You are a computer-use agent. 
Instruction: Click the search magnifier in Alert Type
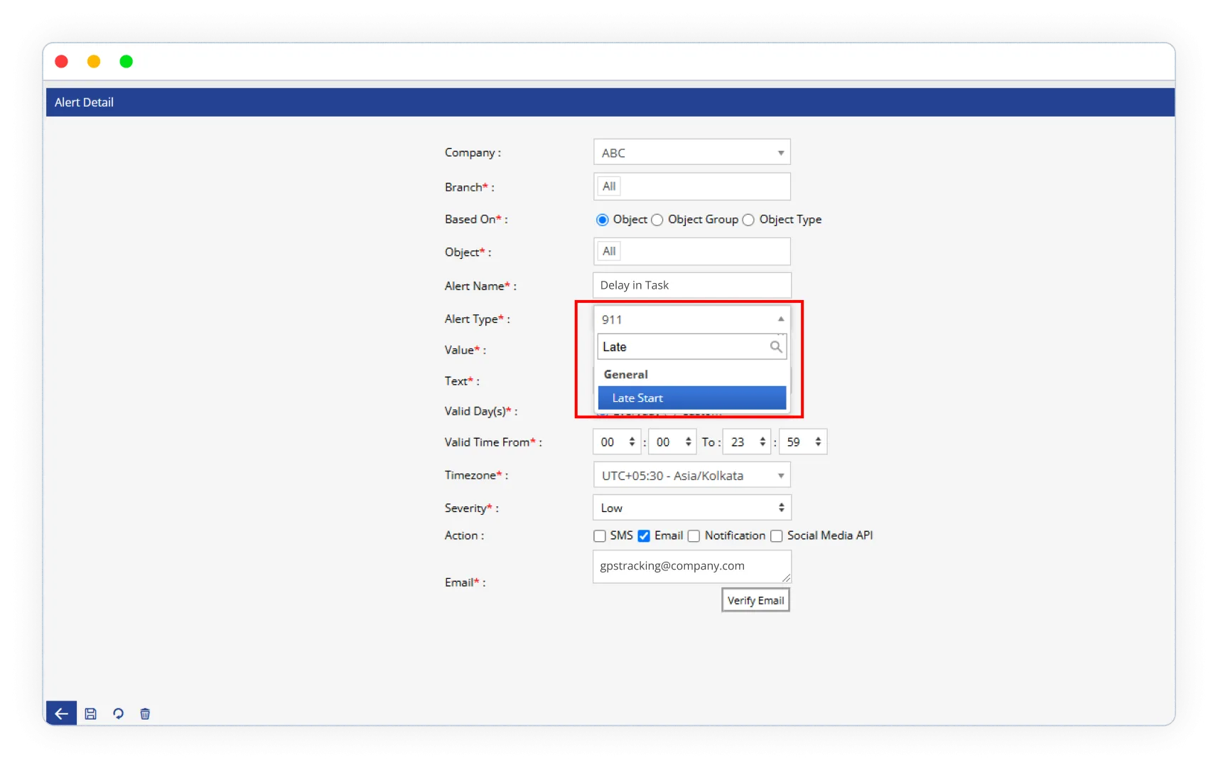776,347
